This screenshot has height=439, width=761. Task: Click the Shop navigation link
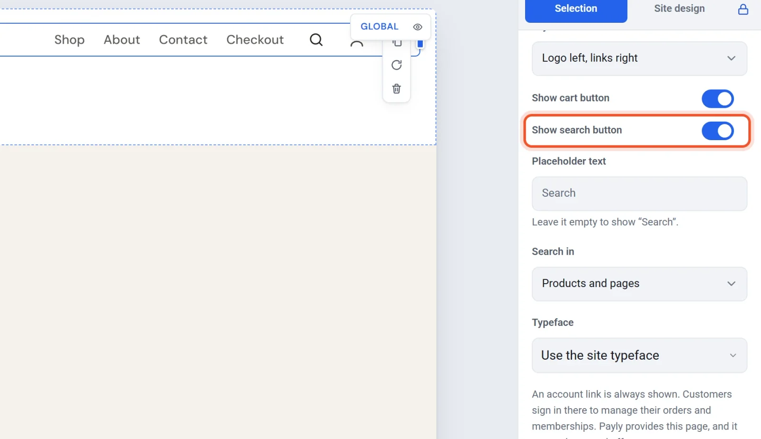point(69,40)
